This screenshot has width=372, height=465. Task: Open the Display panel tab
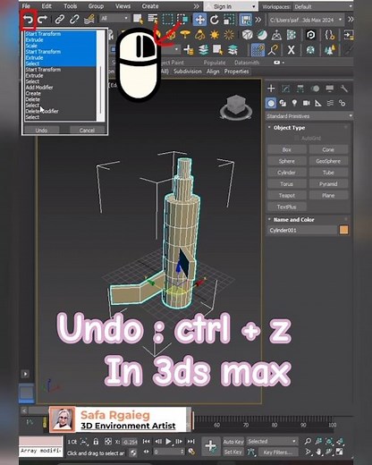pyautogui.click(x=330, y=89)
